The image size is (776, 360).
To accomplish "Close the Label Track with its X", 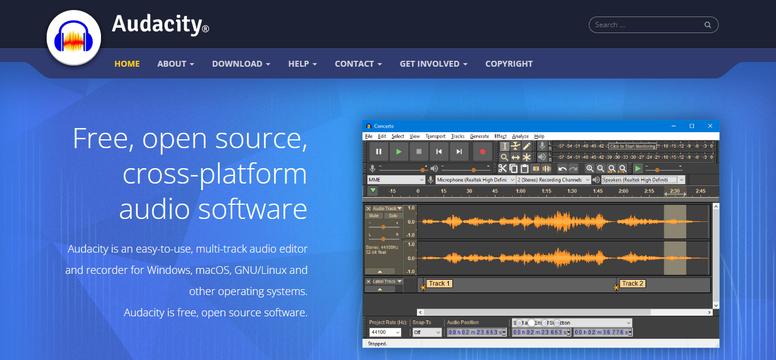I will pyautogui.click(x=369, y=282).
